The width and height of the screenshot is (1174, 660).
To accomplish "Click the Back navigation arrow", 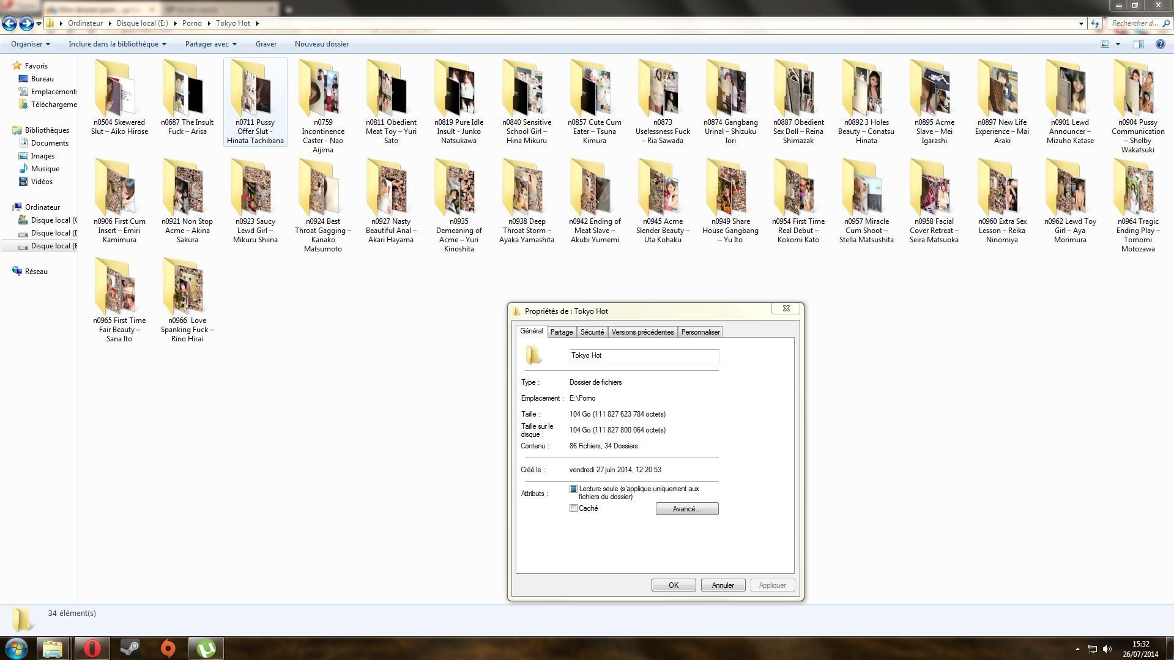I will 9,23.
